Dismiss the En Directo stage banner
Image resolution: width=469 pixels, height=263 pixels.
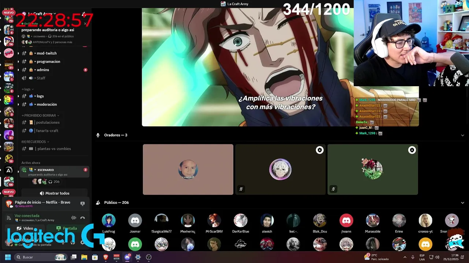(x=85, y=24)
